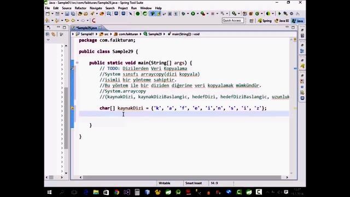Click the main(String[]) breadcrumb item
This screenshot has height=197, width=350.
(x=184, y=34)
